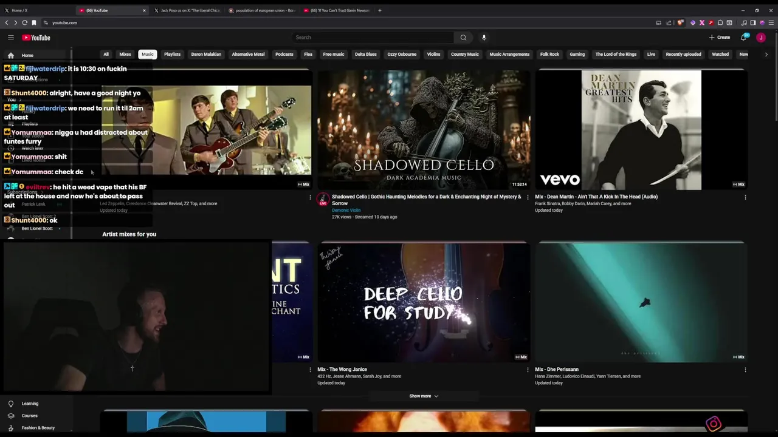Select the Playlists filter chip
Viewport: 778px width, 437px height.
tap(172, 54)
